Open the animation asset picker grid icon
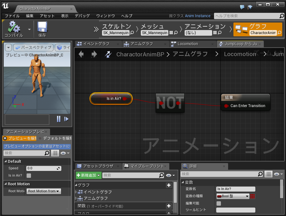286x216 pixels. coord(215,33)
